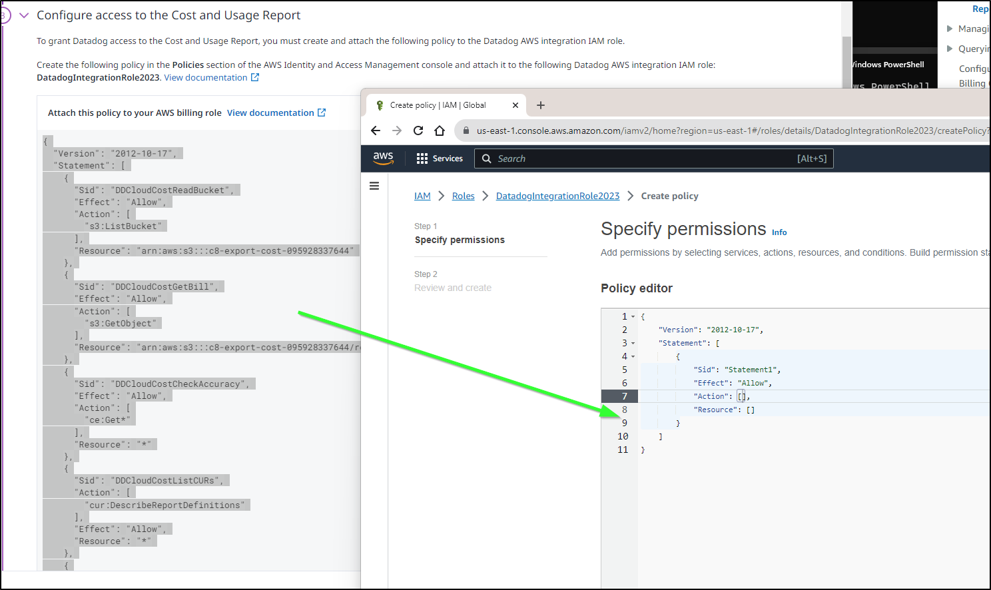
Task: Open a new browser tab
Action: (x=541, y=105)
